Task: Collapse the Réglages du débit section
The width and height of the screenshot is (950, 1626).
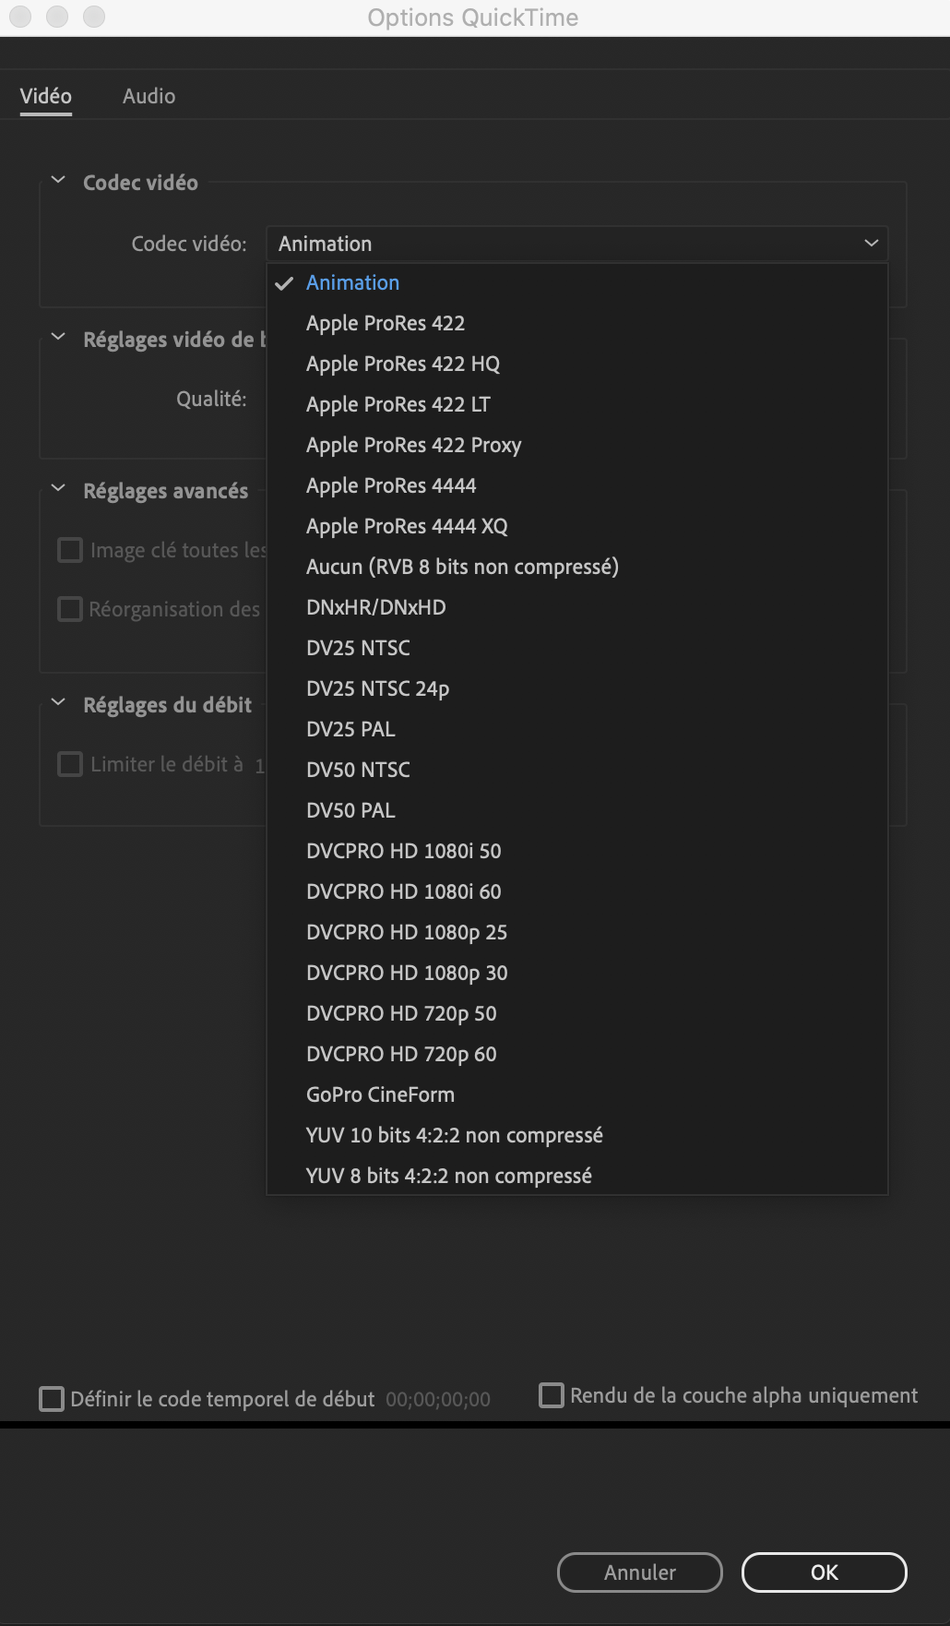Action: point(58,703)
